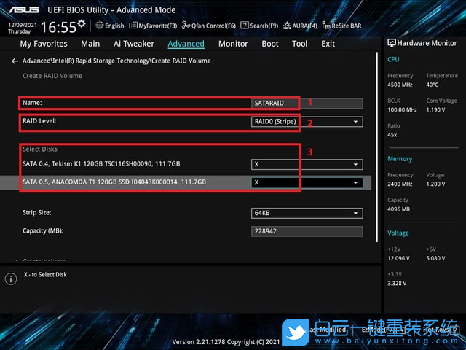Click the SATA 0.5 ANACOMDA T1 disk row text
Image resolution: width=466 pixels, height=350 pixels.
pos(114,182)
